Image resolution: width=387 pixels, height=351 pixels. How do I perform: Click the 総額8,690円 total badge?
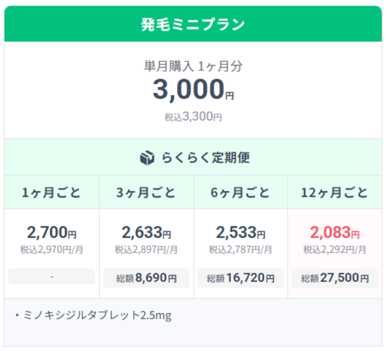(x=146, y=278)
